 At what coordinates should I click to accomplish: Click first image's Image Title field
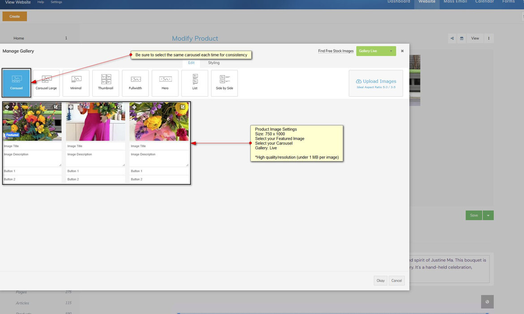click(32, 146)
